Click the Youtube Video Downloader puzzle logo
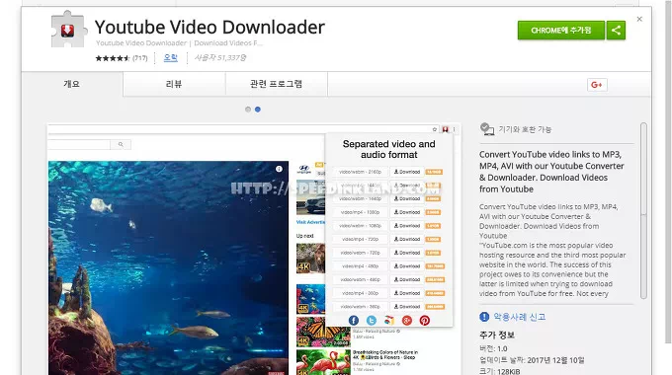This screenshot has height=375, width=672. coord(68,30)
